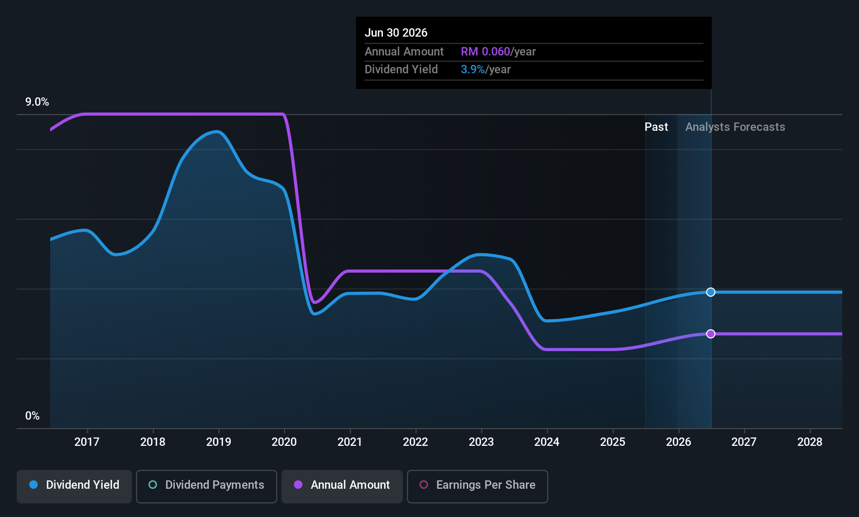
Task: Click the 2018 x-axis label
Action: (x=153, y=442)
